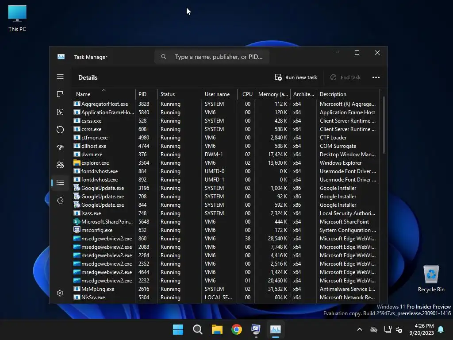Open the Users page in sidebar
Viewport: 453px width, 340px height.
pos(60,165)
